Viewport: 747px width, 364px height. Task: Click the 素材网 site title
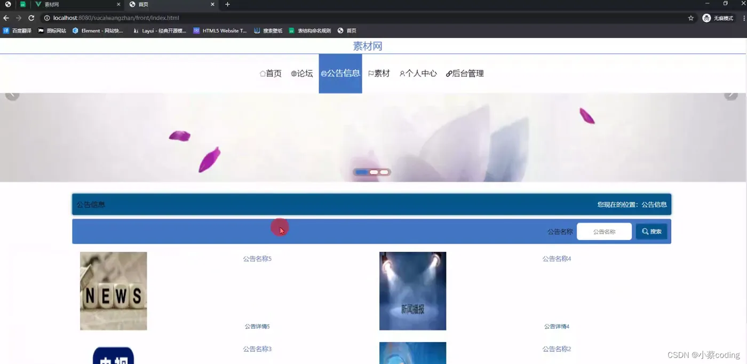368,46
